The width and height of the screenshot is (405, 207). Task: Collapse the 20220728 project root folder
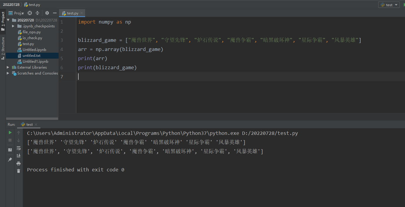pyautogui.click(x=8, y=20)
